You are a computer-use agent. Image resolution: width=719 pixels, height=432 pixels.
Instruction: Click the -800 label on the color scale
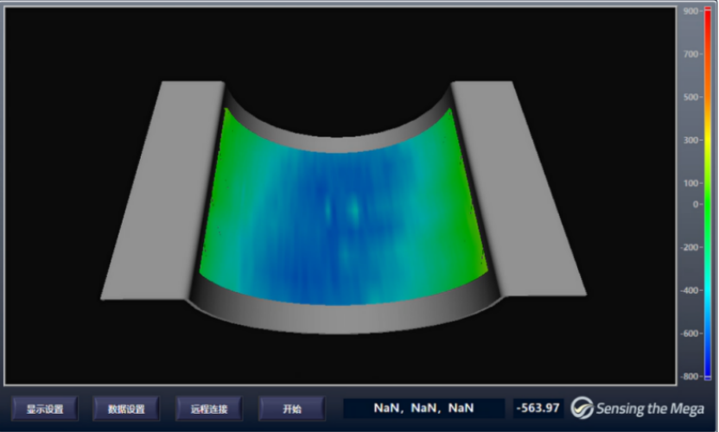690,377
